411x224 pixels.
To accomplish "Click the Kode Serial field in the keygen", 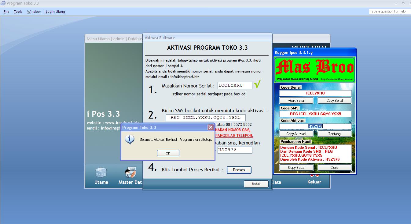I will [315, 93].
